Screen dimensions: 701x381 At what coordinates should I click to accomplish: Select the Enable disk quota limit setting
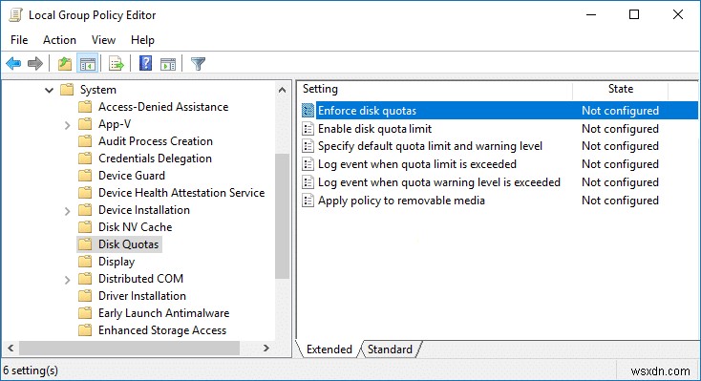pyautogui.click(x=374, y=129)
